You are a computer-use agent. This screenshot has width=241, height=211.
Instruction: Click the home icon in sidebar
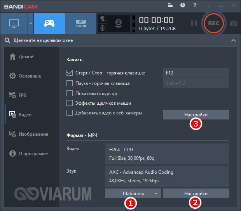12,57
